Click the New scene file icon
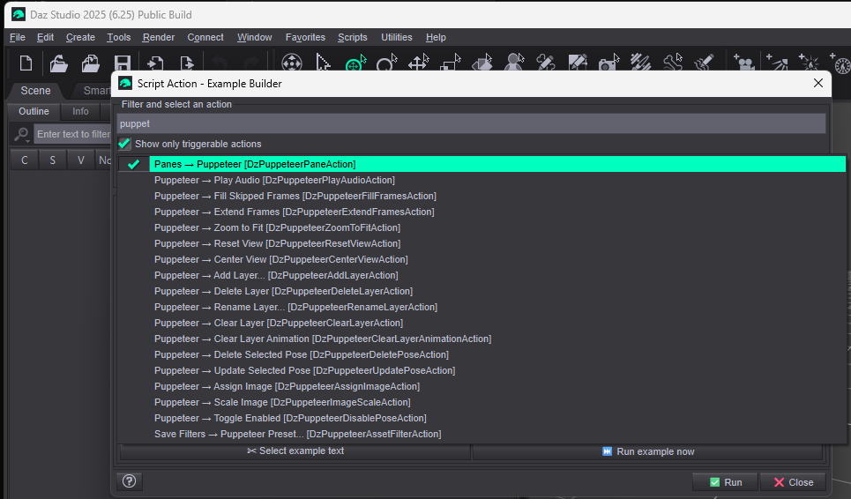 pos(26,63)
